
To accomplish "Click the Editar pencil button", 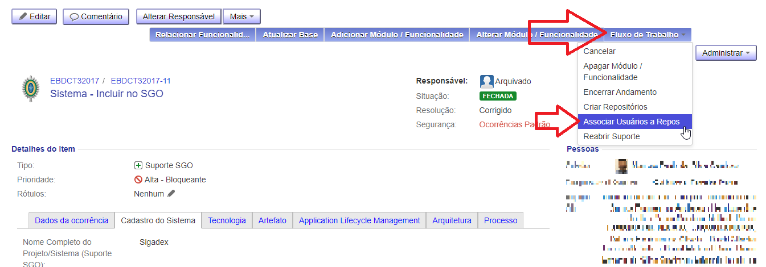I will click(x=34, y=16).
